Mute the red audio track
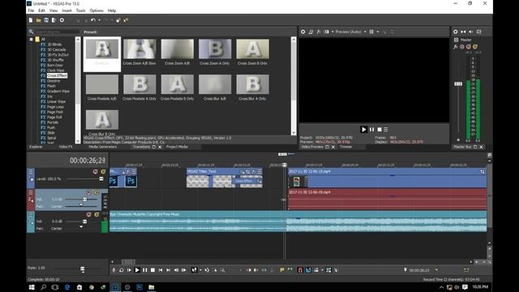The image size is (519, 292). click(88, 193)
